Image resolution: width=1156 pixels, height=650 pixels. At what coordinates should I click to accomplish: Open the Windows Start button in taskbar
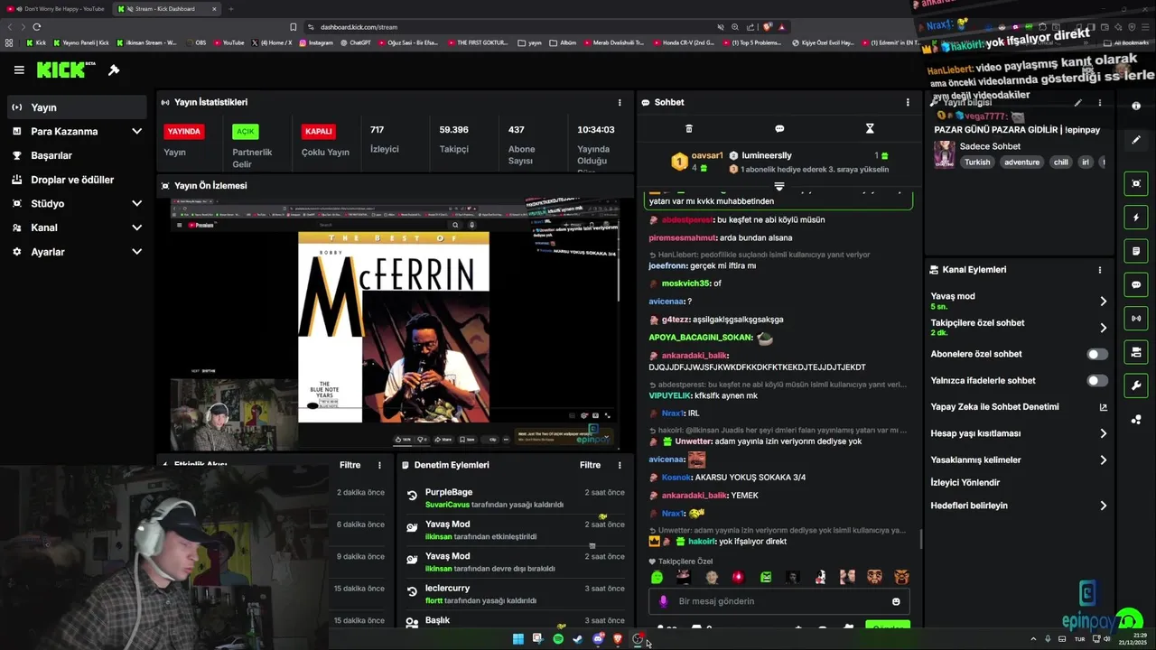point(518,639)
